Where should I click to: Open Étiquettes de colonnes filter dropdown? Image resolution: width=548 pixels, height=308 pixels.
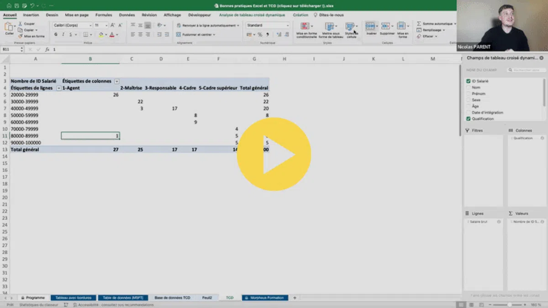tap(117, 81)
